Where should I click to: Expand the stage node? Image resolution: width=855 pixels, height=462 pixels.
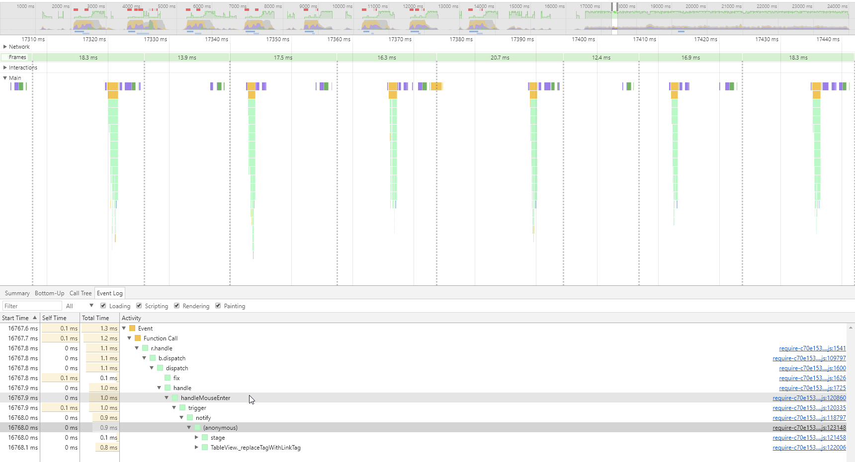[196, 438]
